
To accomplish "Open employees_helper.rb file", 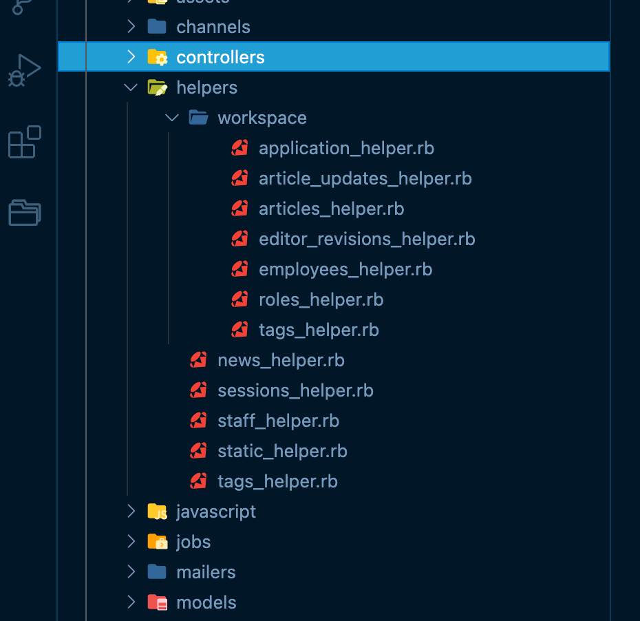I will coord(345,269).
